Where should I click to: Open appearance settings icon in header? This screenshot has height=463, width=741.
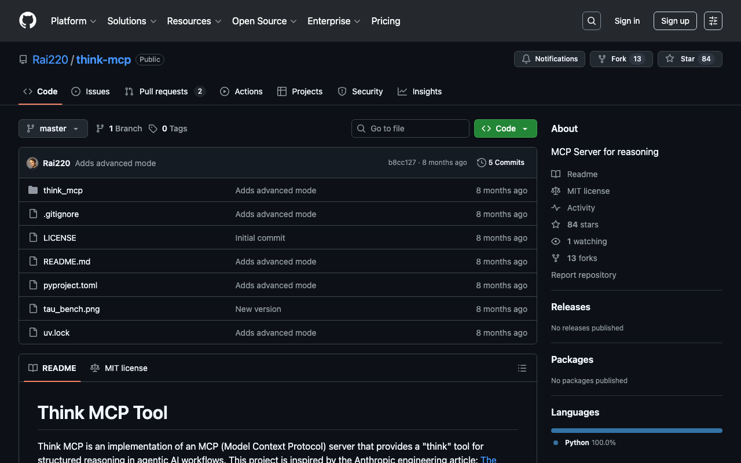coord(713,21)
